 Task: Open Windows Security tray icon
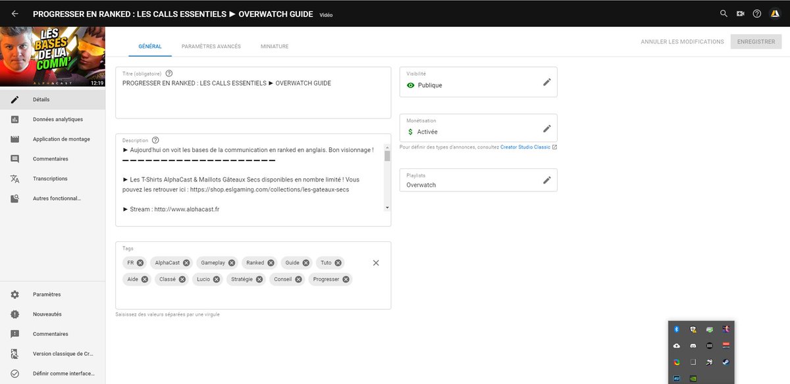coord(693,329)
